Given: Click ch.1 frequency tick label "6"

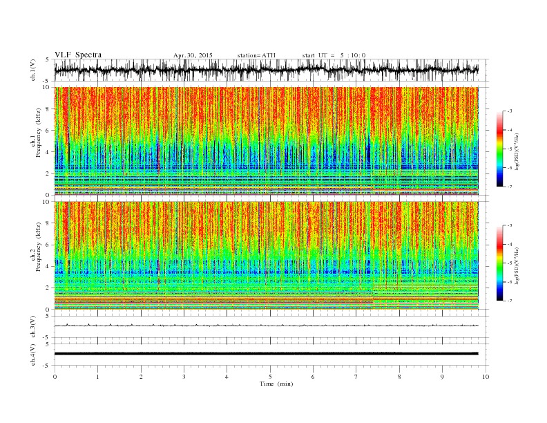Looking at the screenshot, I should [48, 131].
